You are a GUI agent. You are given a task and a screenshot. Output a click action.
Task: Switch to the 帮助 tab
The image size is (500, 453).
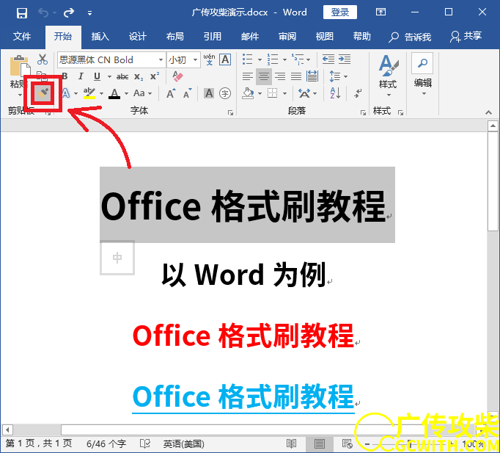(x=362, y=37)
